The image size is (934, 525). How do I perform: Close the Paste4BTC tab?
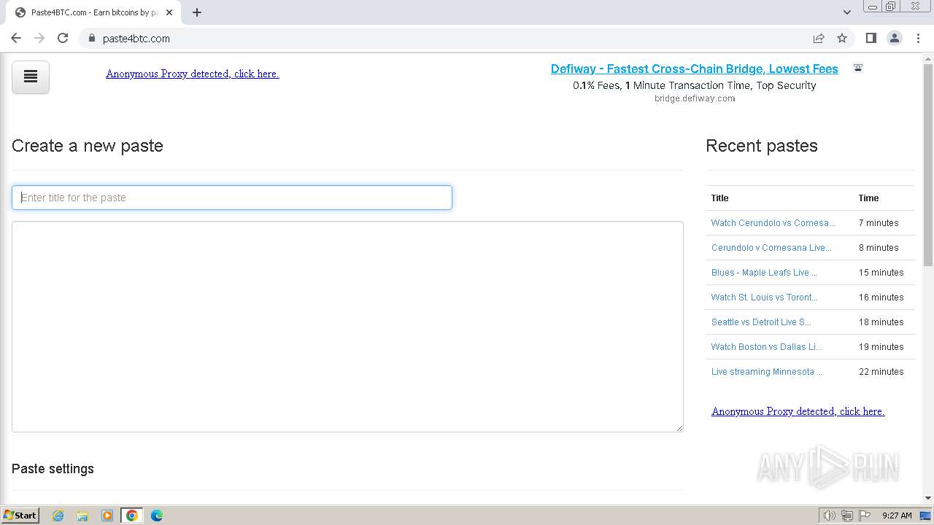169,12
